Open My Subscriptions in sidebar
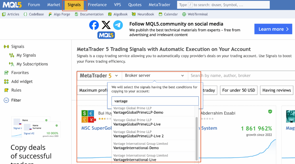The width and height of the screenshot is (295, 164). (x=32, y=64)
